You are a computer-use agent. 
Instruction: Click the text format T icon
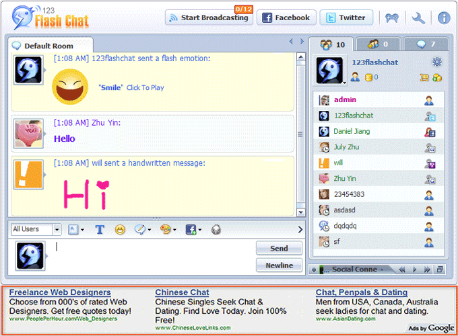coord(100,230)
